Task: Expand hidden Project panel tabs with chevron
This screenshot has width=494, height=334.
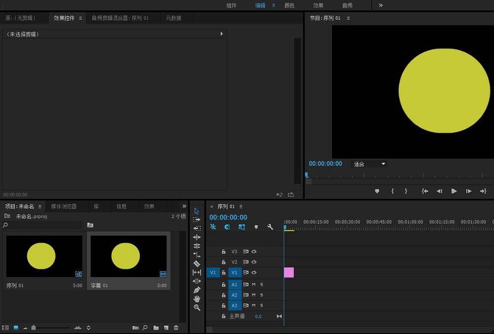Action: [184, 206]
